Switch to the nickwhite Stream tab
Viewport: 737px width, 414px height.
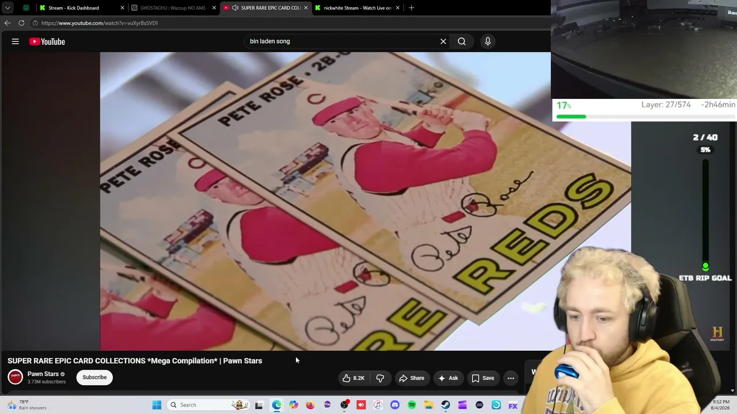pos(358,8)
